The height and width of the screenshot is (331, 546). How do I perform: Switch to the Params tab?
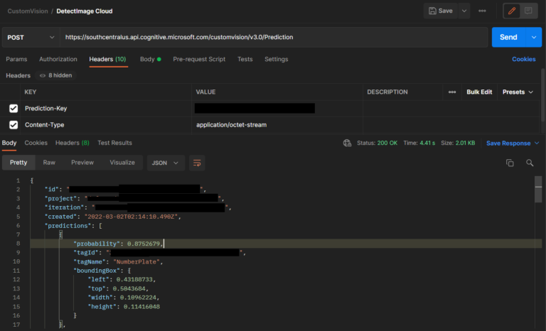pyautogui.click(x=16, y=59)
